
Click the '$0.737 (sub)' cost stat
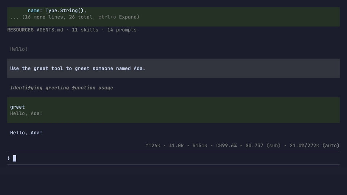point(263,146)
